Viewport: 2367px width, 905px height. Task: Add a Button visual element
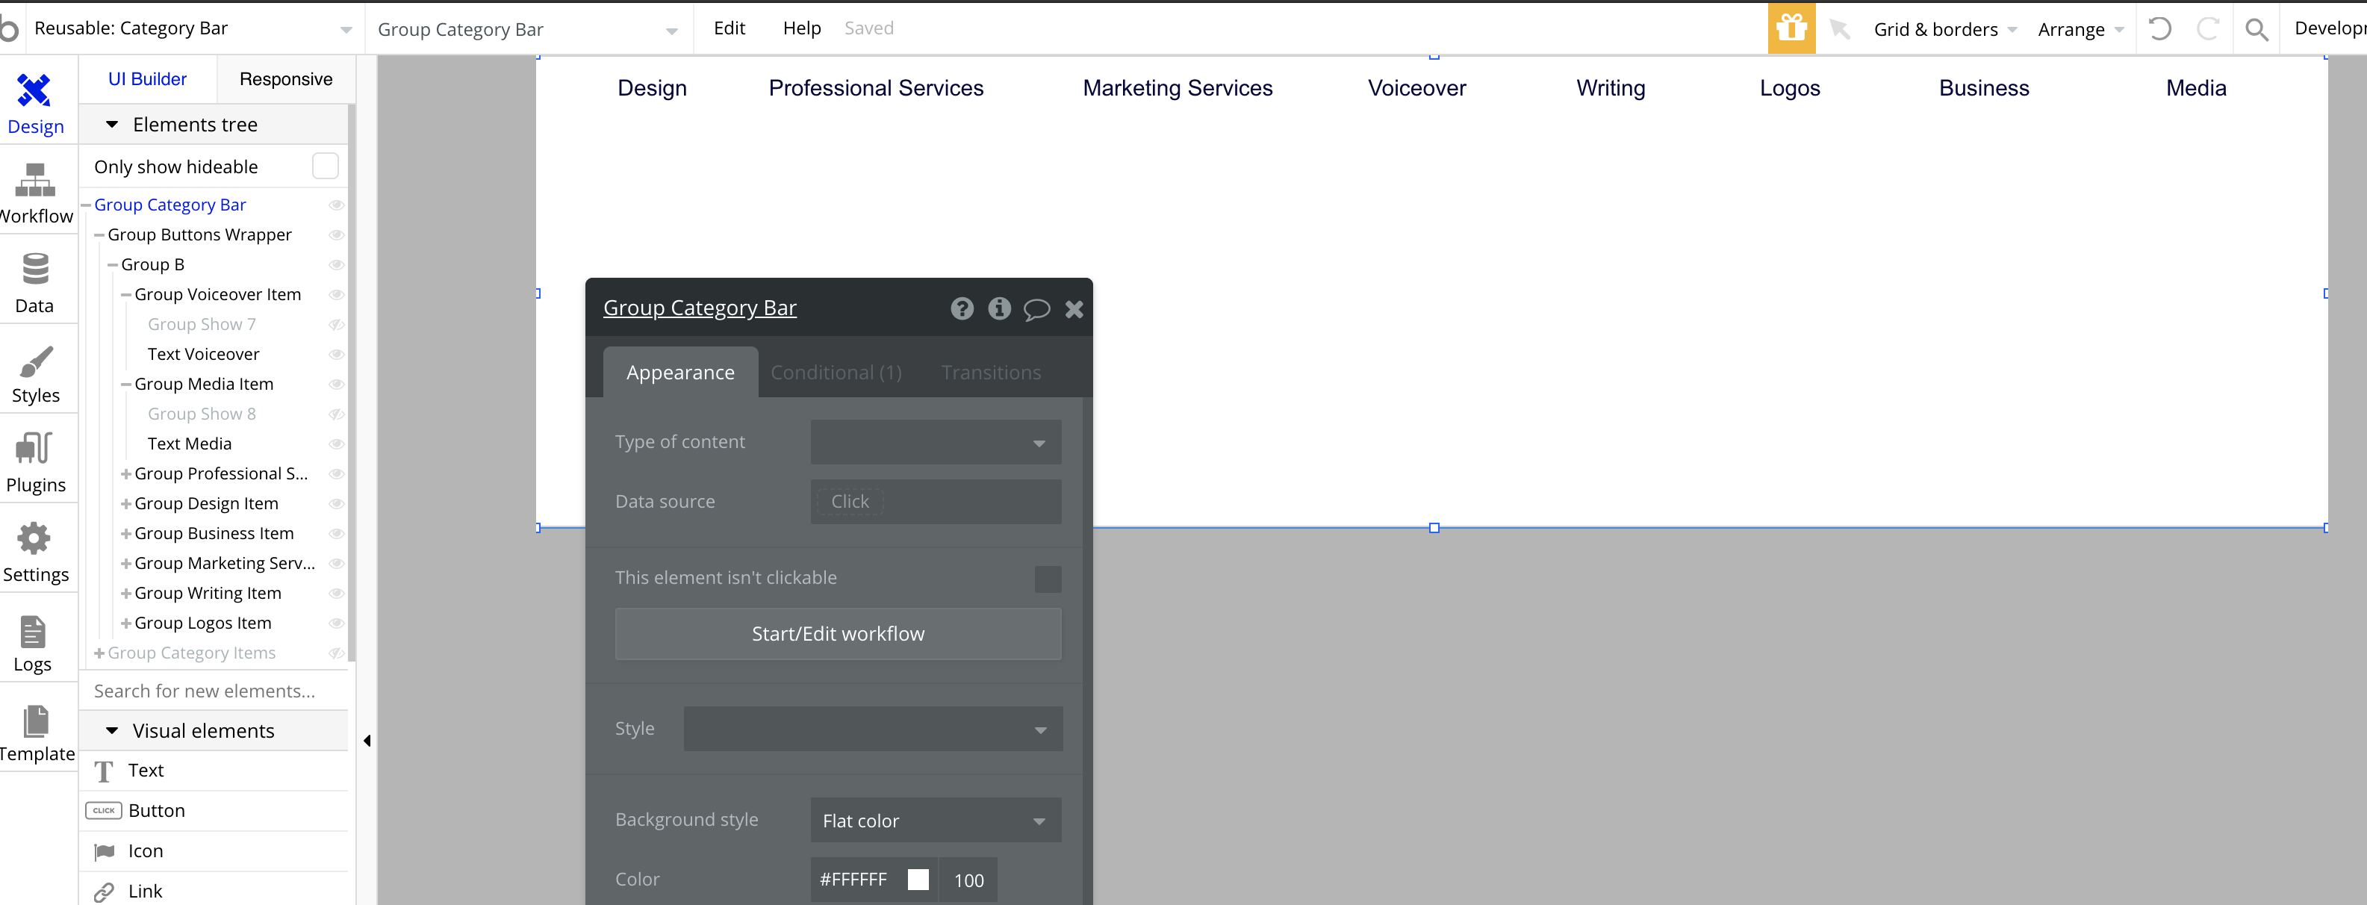214,810
